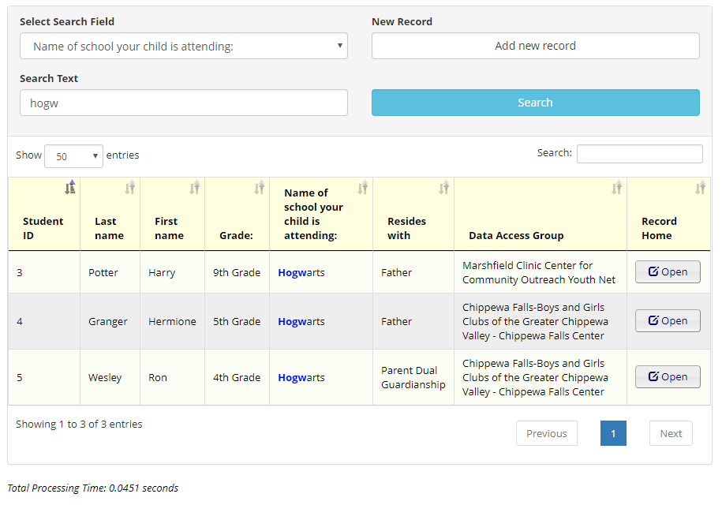Click the blue Search button
Viewport: 722px width, 505px height.
pyautogui.click(x=536, y=103)
